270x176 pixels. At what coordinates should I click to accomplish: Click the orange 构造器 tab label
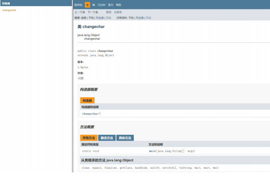point(87,101)
